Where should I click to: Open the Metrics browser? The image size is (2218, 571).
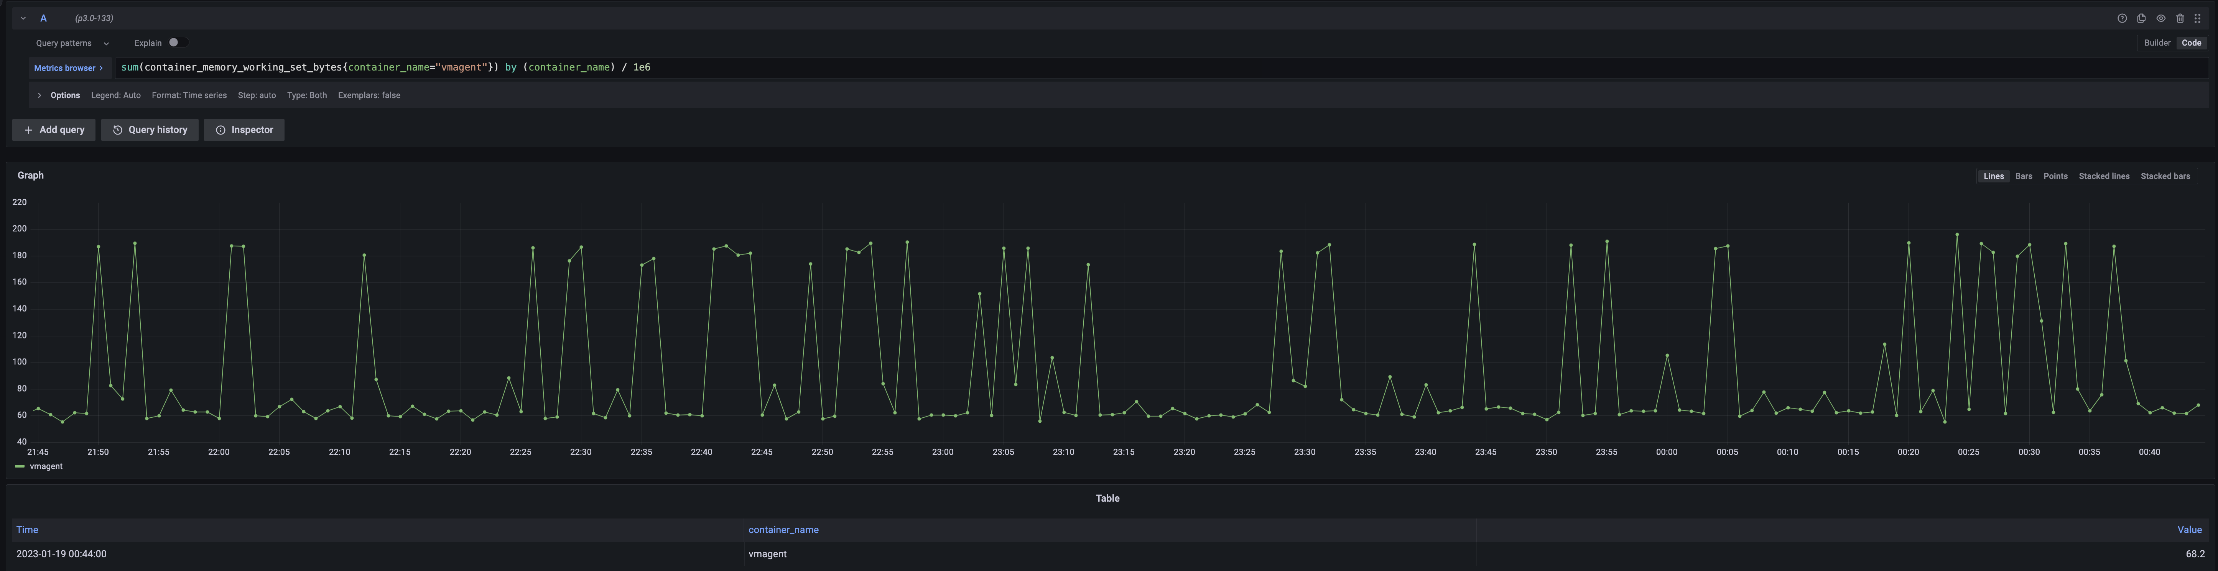tap(66, 67)
